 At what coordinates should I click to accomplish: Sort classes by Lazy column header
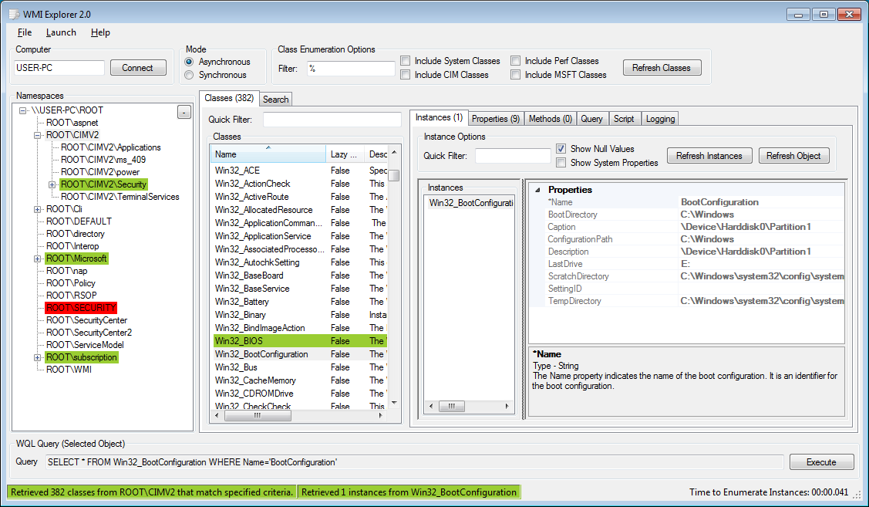click(345, 154)
